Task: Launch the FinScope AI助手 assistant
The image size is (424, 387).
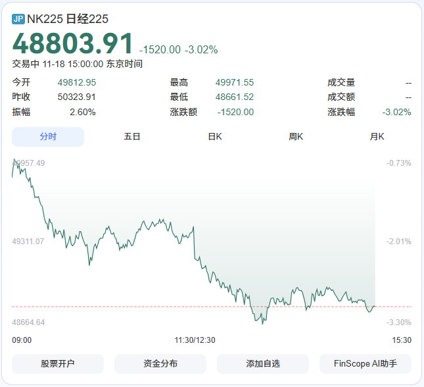Action: click(x=365, y=363)
